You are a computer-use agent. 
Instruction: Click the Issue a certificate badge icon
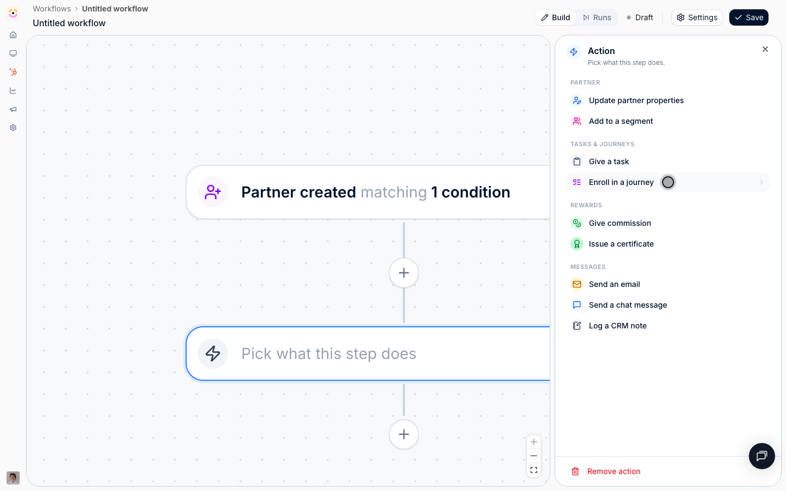[577, 244]
